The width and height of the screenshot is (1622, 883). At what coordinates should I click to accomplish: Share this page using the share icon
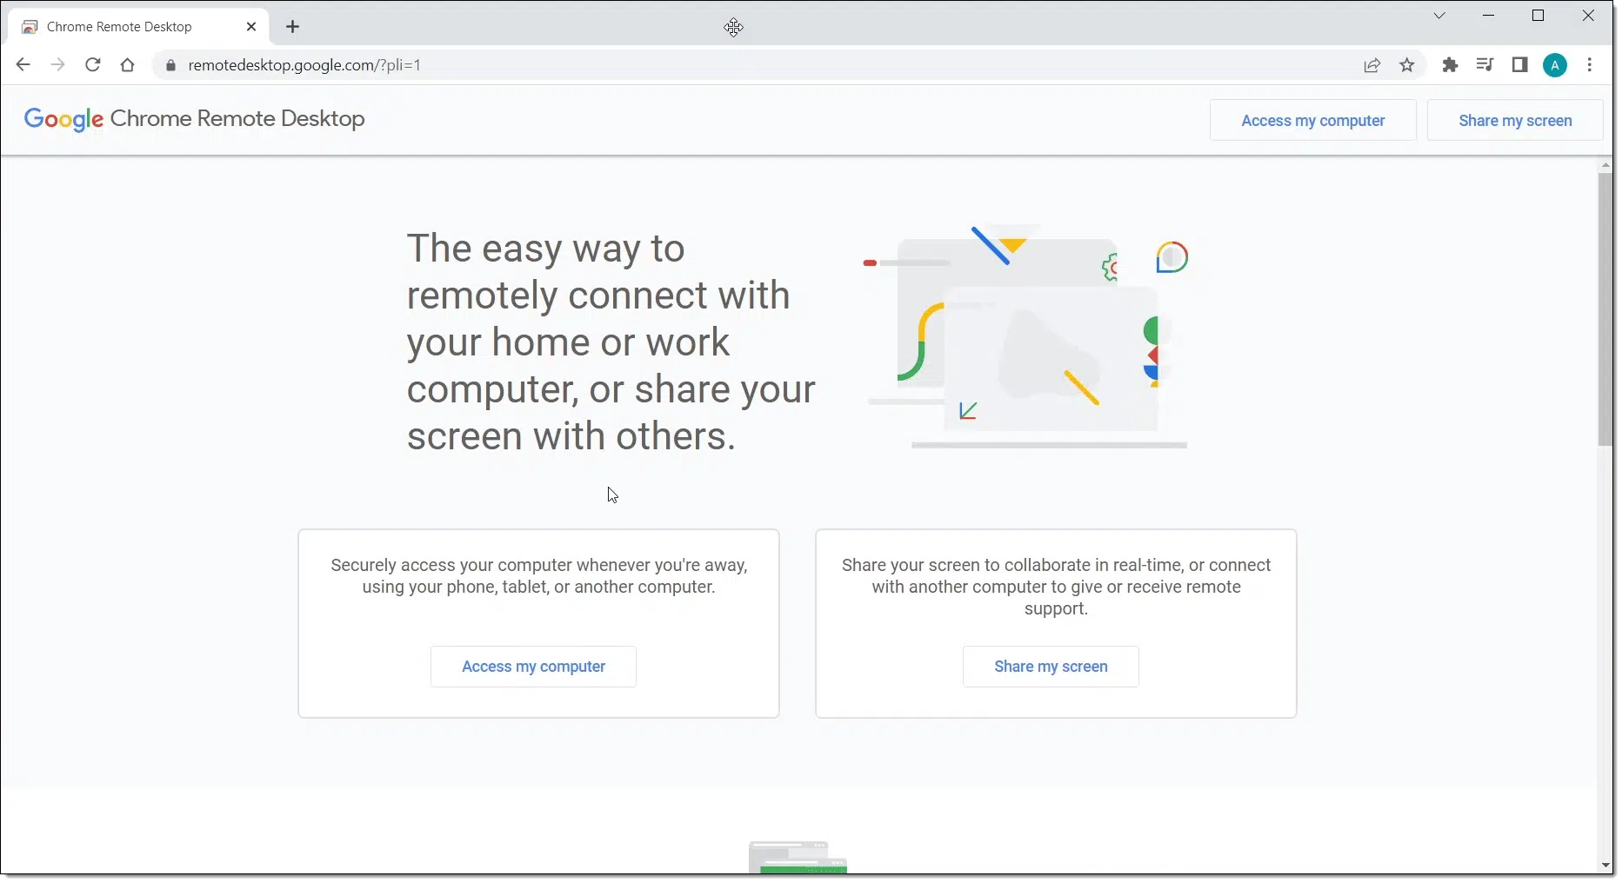click(1372, 65)
